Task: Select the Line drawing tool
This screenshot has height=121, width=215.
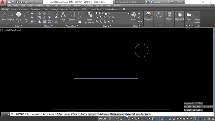Action: pos(4,16)
